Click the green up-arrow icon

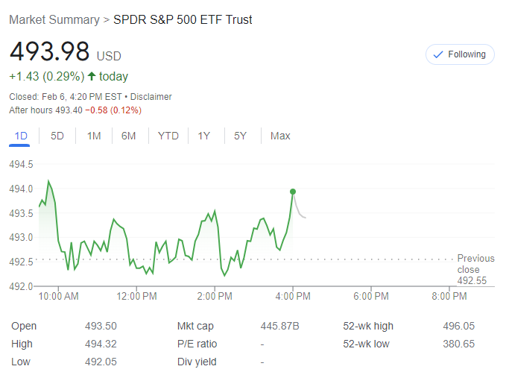tap(92, 76)
